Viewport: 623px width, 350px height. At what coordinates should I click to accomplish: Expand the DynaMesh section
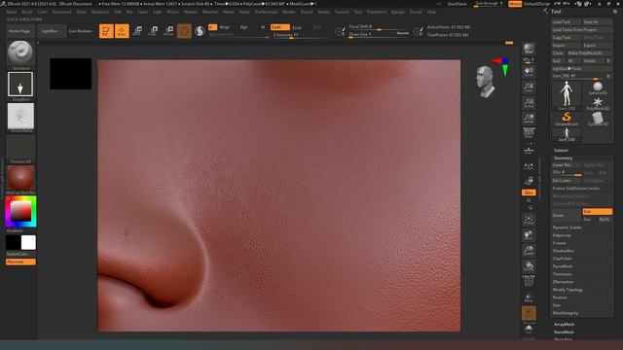coord(563,266)
